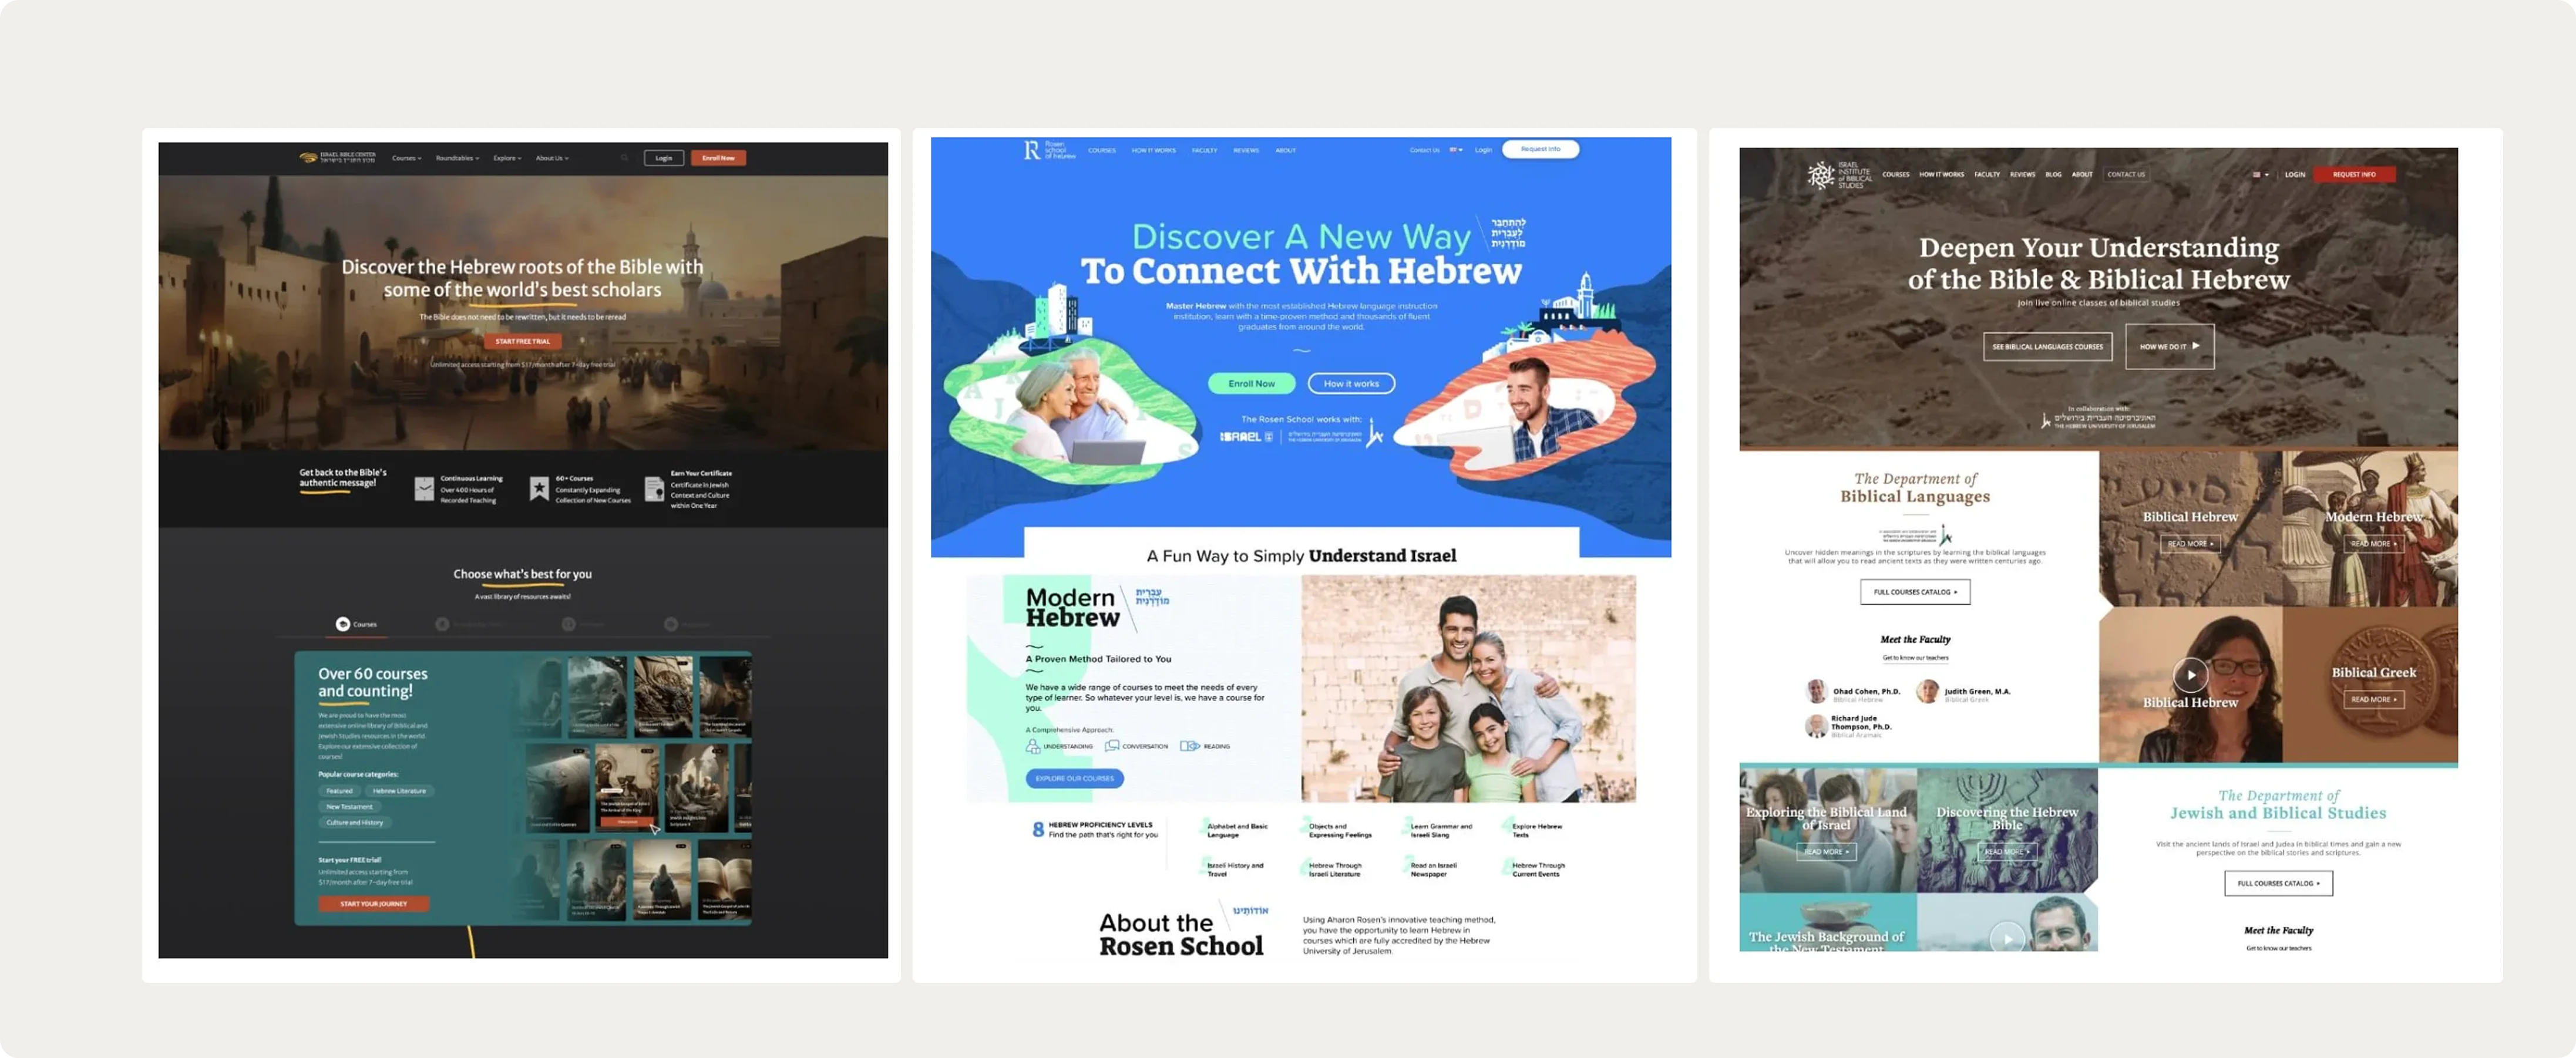Open FACULTY in Rosen School navigation
This screenshot has width=2576, height=1058.
[x=1204, y=150]
